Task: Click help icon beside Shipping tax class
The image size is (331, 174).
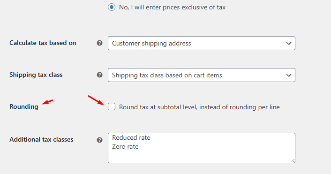Action: [x=100, y=75]
